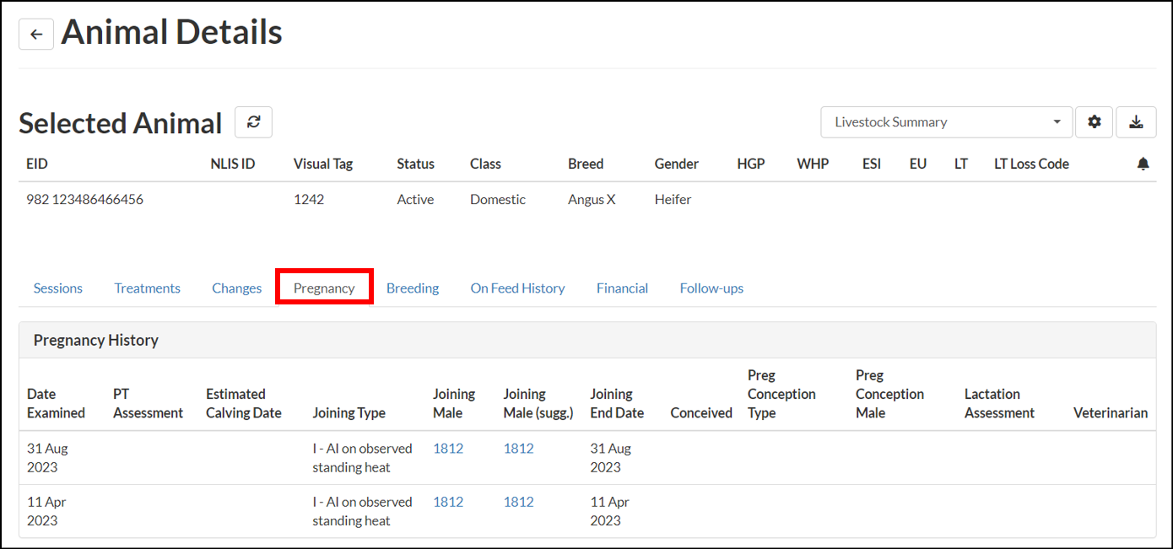Select the Changes tab
The width and height of the screenshot is (1173, 549).
236,288
